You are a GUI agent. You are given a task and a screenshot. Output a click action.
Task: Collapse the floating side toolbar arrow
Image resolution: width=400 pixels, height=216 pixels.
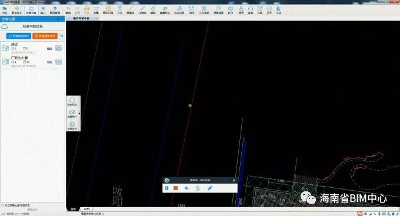(79, 113)
